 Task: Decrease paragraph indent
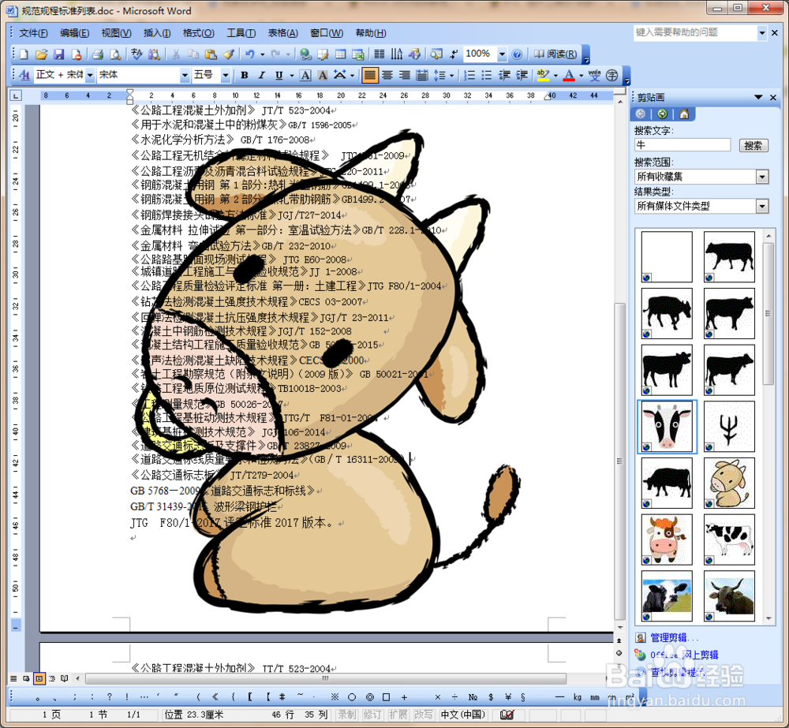(504, 76)
